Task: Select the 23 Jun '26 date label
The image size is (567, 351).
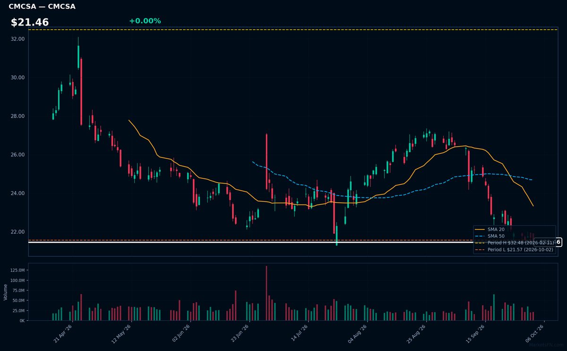Action: click(240, 333)
